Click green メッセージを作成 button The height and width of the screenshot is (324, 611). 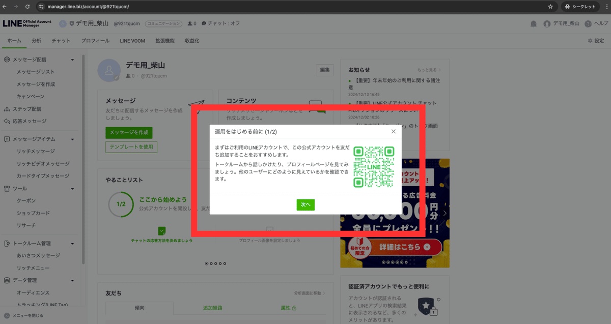(129, 132)
